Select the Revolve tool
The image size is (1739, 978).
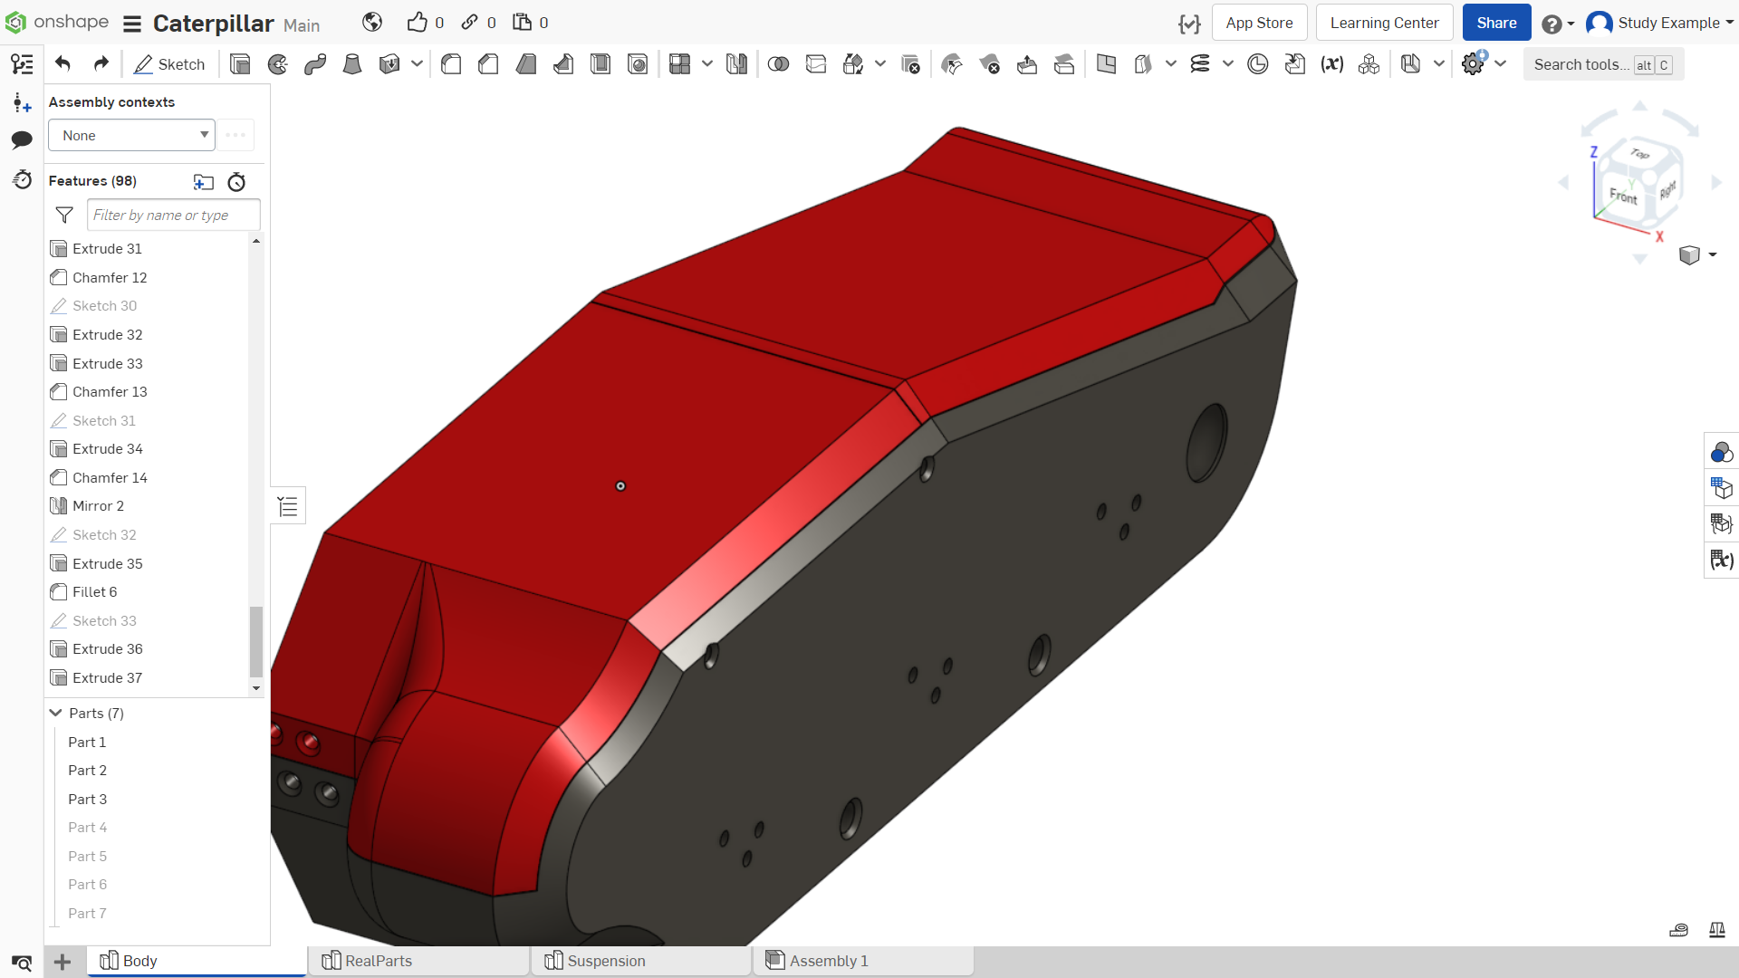(x=278, y=64)
